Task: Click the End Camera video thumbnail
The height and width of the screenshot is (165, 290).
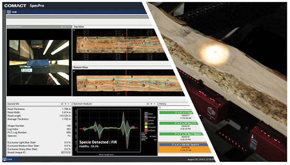Action: 39,62
